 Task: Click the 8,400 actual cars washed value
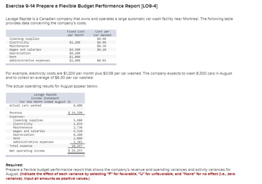(78, 105)
